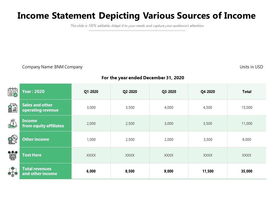The height and width of the screenshot is (206, 274).
Task: Select the Year : 2020 header cell
Action: (x=33, y=92)
